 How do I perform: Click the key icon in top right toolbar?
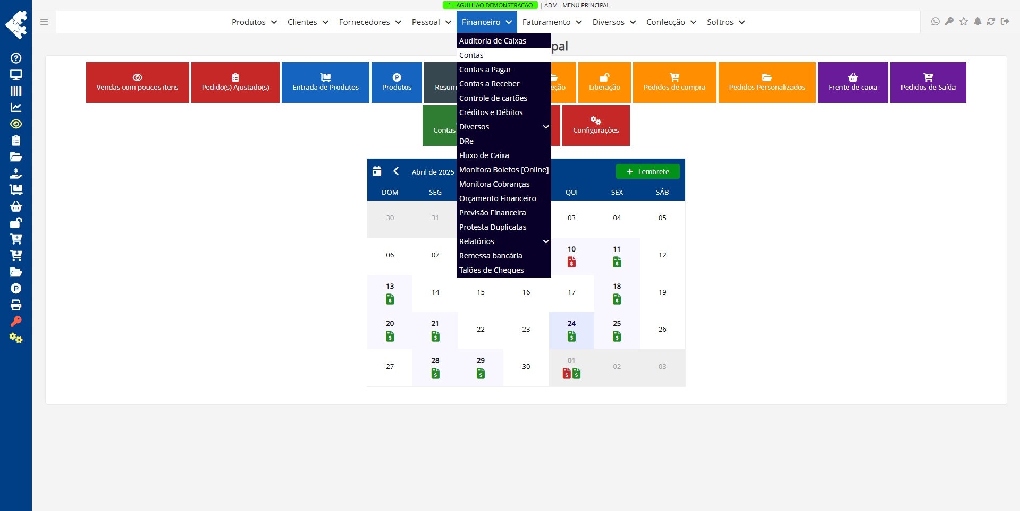(x=949, y=22)
